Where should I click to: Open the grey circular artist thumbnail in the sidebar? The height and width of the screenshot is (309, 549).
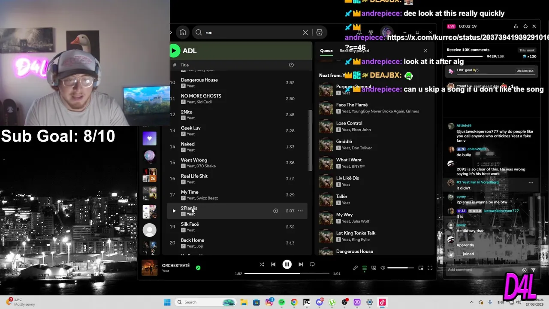[x=150, y=230]
